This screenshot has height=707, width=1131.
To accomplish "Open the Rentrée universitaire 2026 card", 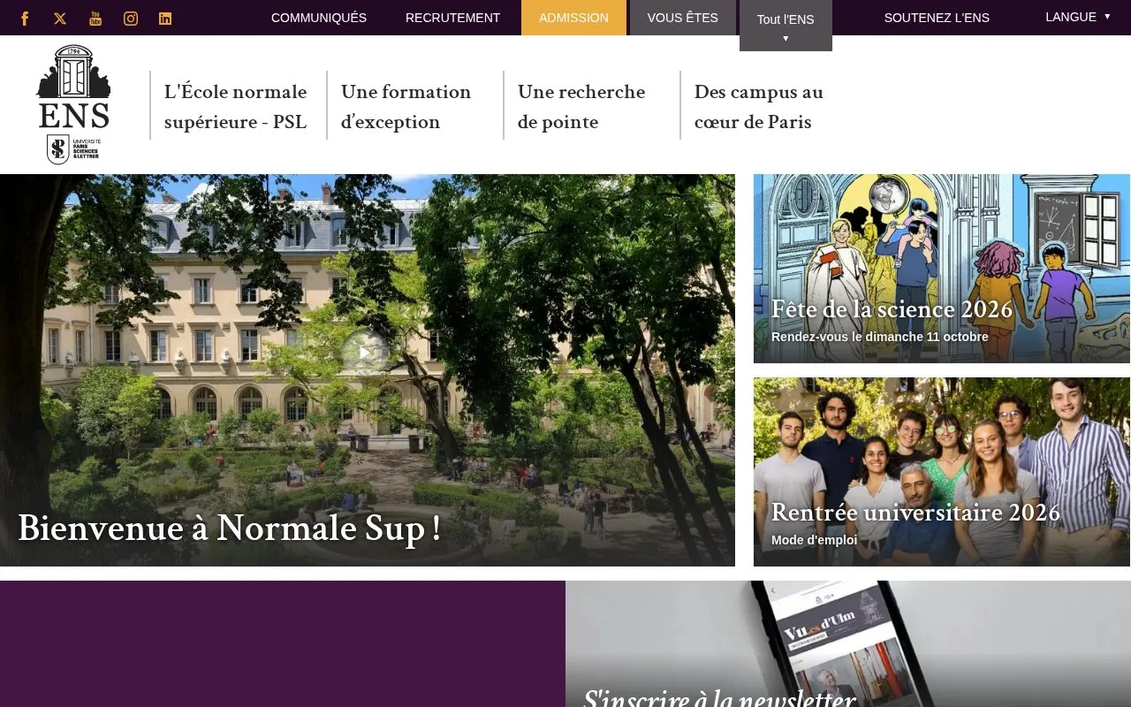I will tap(942, 472).
